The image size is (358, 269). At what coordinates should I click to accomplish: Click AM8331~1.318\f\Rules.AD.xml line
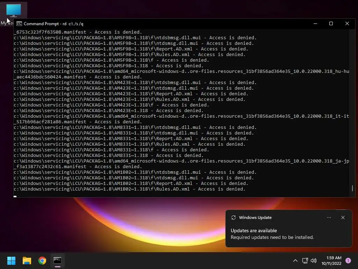[129, 144]
